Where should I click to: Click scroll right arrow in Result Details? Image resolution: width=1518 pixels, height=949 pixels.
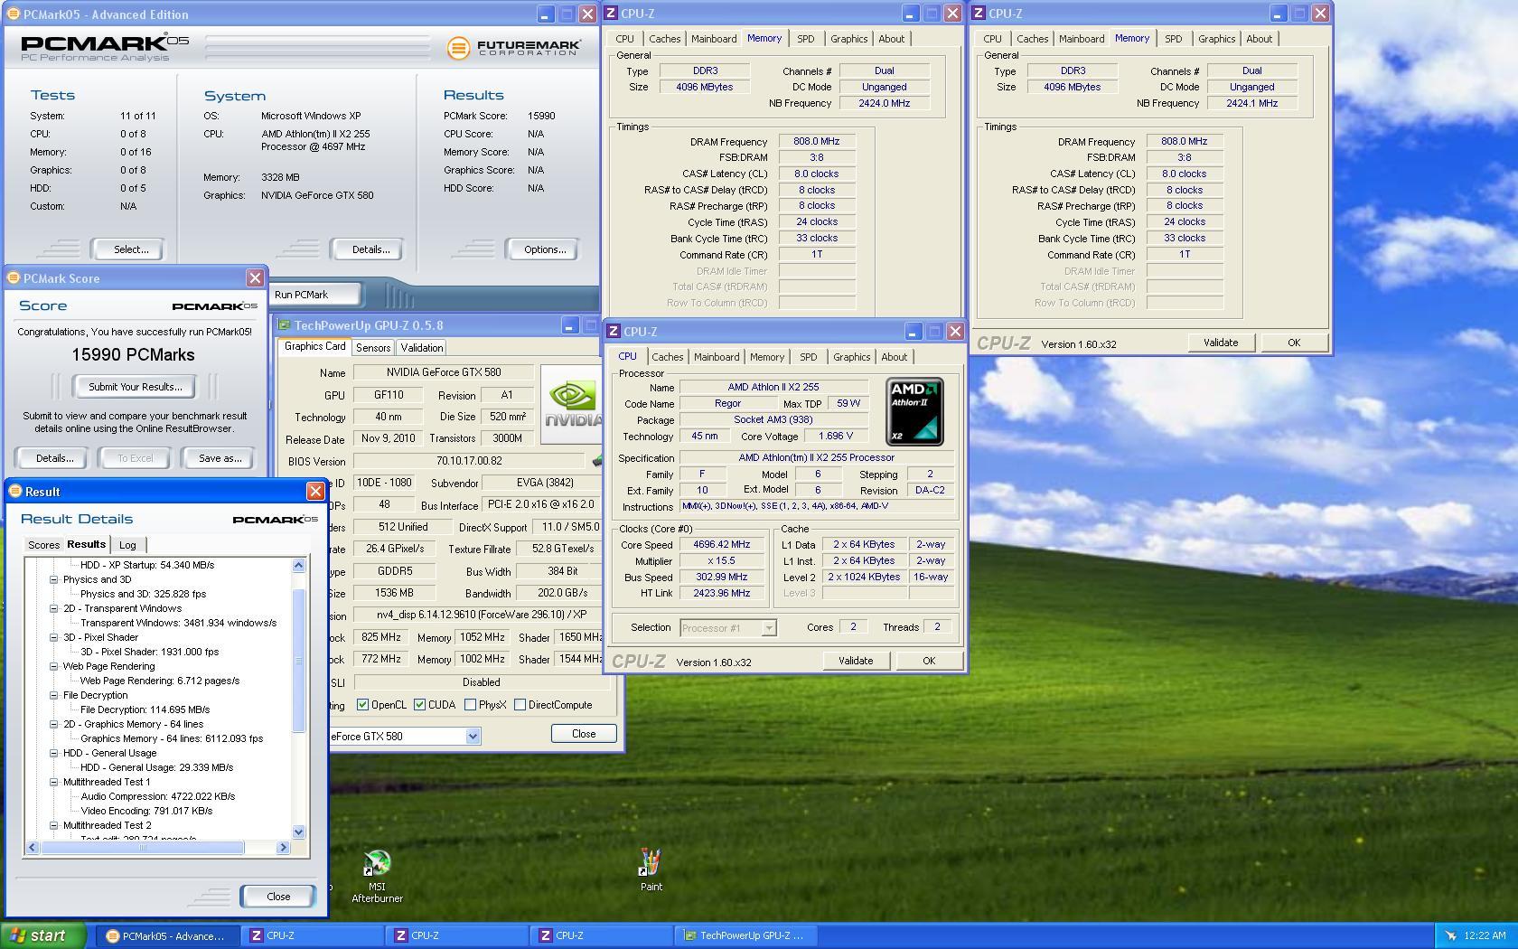point(283,848)
